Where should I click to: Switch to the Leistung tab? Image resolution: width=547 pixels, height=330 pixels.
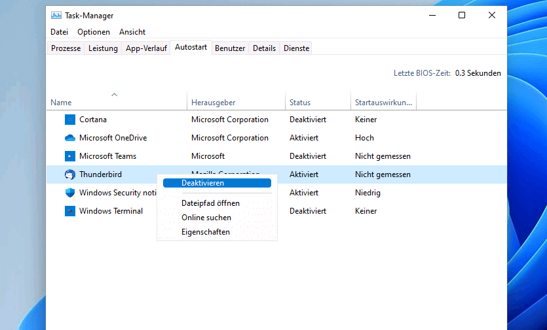(103, 48)
